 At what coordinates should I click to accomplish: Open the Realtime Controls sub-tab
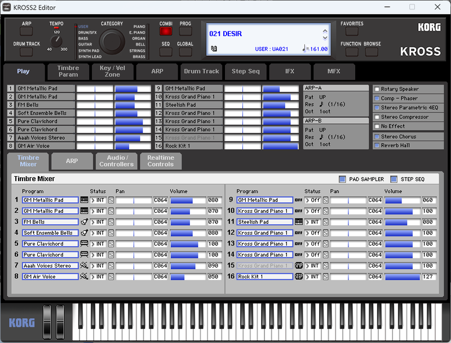161,161
